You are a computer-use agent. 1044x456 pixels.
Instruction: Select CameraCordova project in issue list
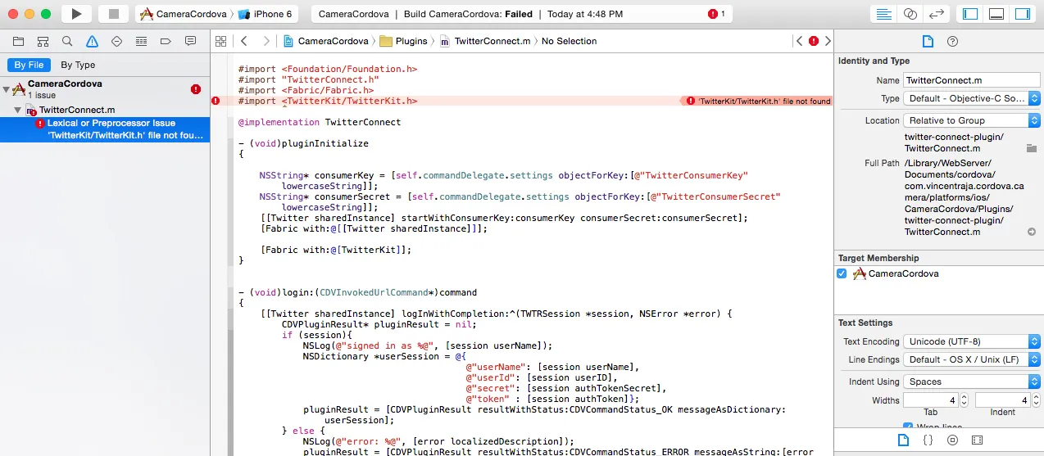[x=105, y=89]
